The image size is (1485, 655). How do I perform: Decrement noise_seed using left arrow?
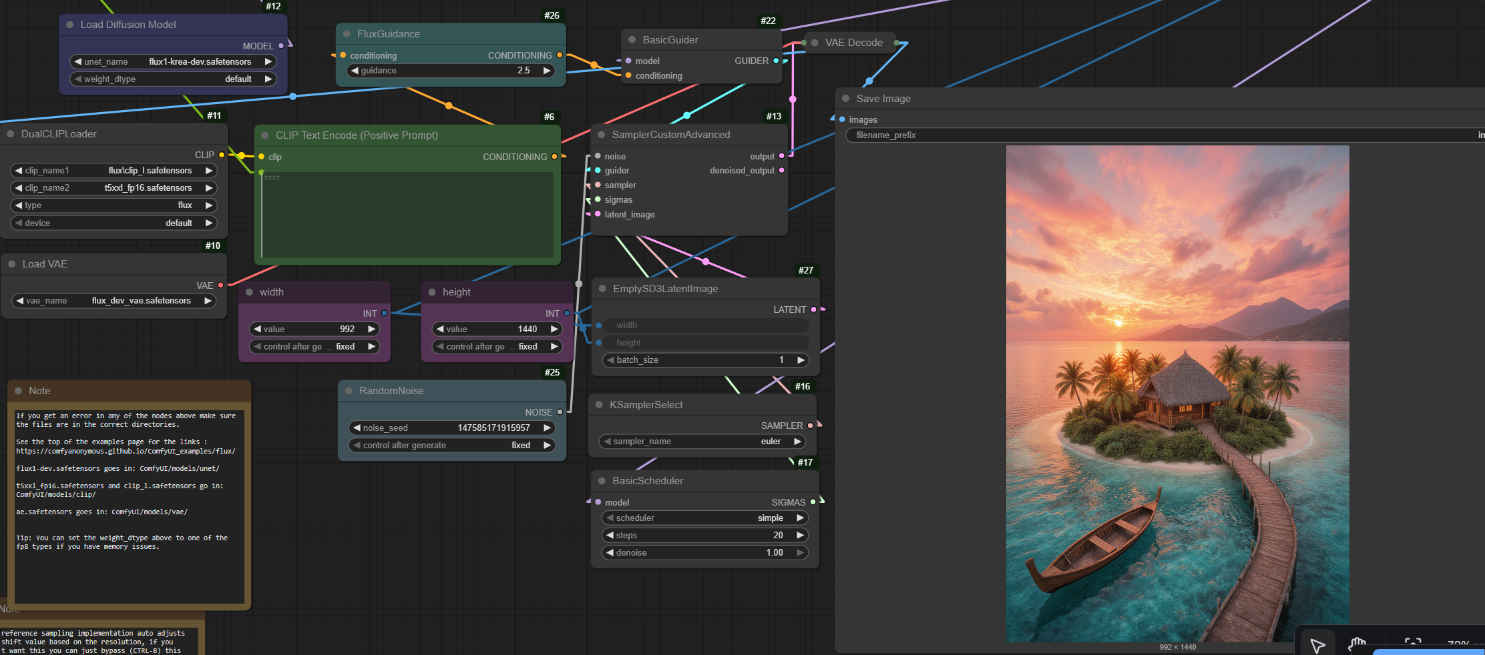point(357,428)
